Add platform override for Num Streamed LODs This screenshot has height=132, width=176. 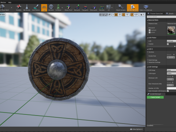click(173, 82)
